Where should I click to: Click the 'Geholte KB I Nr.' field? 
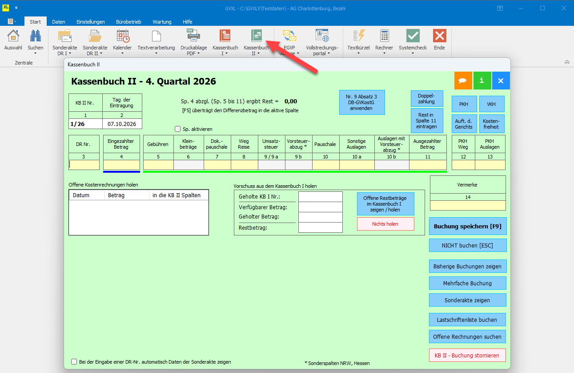pos(320,197)
